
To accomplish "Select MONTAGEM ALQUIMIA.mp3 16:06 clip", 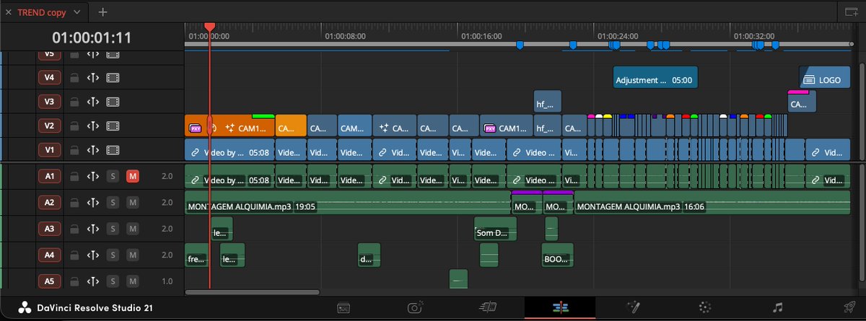I will coord(712,203).
